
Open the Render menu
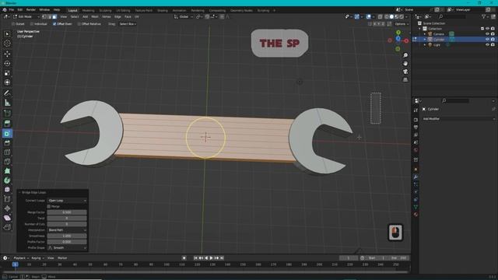[31, 10]
